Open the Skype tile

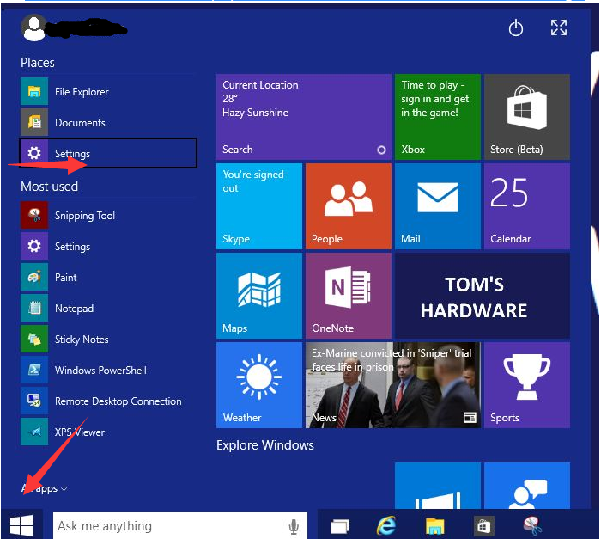coord(259,206)
